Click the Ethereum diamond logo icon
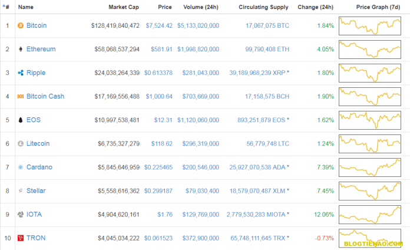The width and height of the screenshot is (410, 250). [x=21, y=49]
